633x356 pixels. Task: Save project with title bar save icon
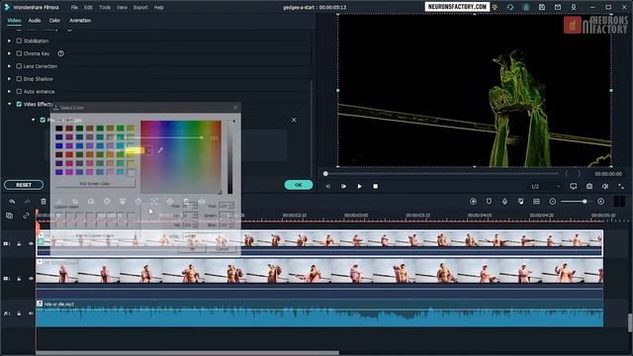[x=542, y=7]
